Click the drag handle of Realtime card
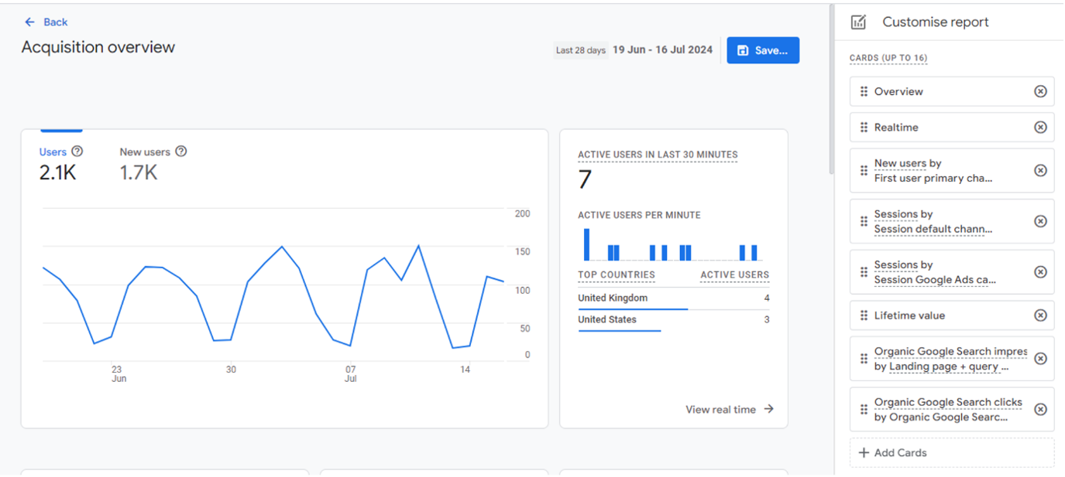The image size is (1065, 477). (x=864, y=127)
